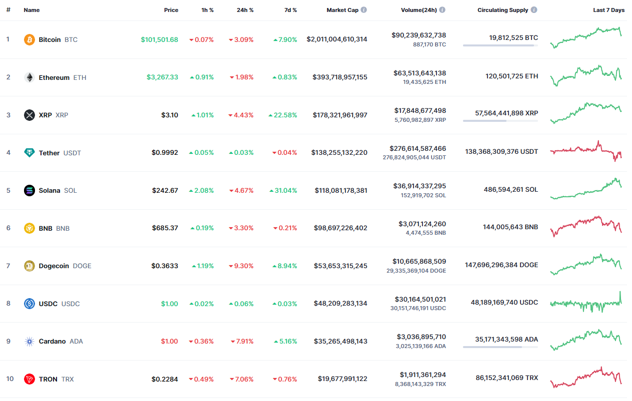The width and height of the screenshot is (632, 401).
Task: Open BNB's red 7-day sparkline chart
Action: pos(586,226)
